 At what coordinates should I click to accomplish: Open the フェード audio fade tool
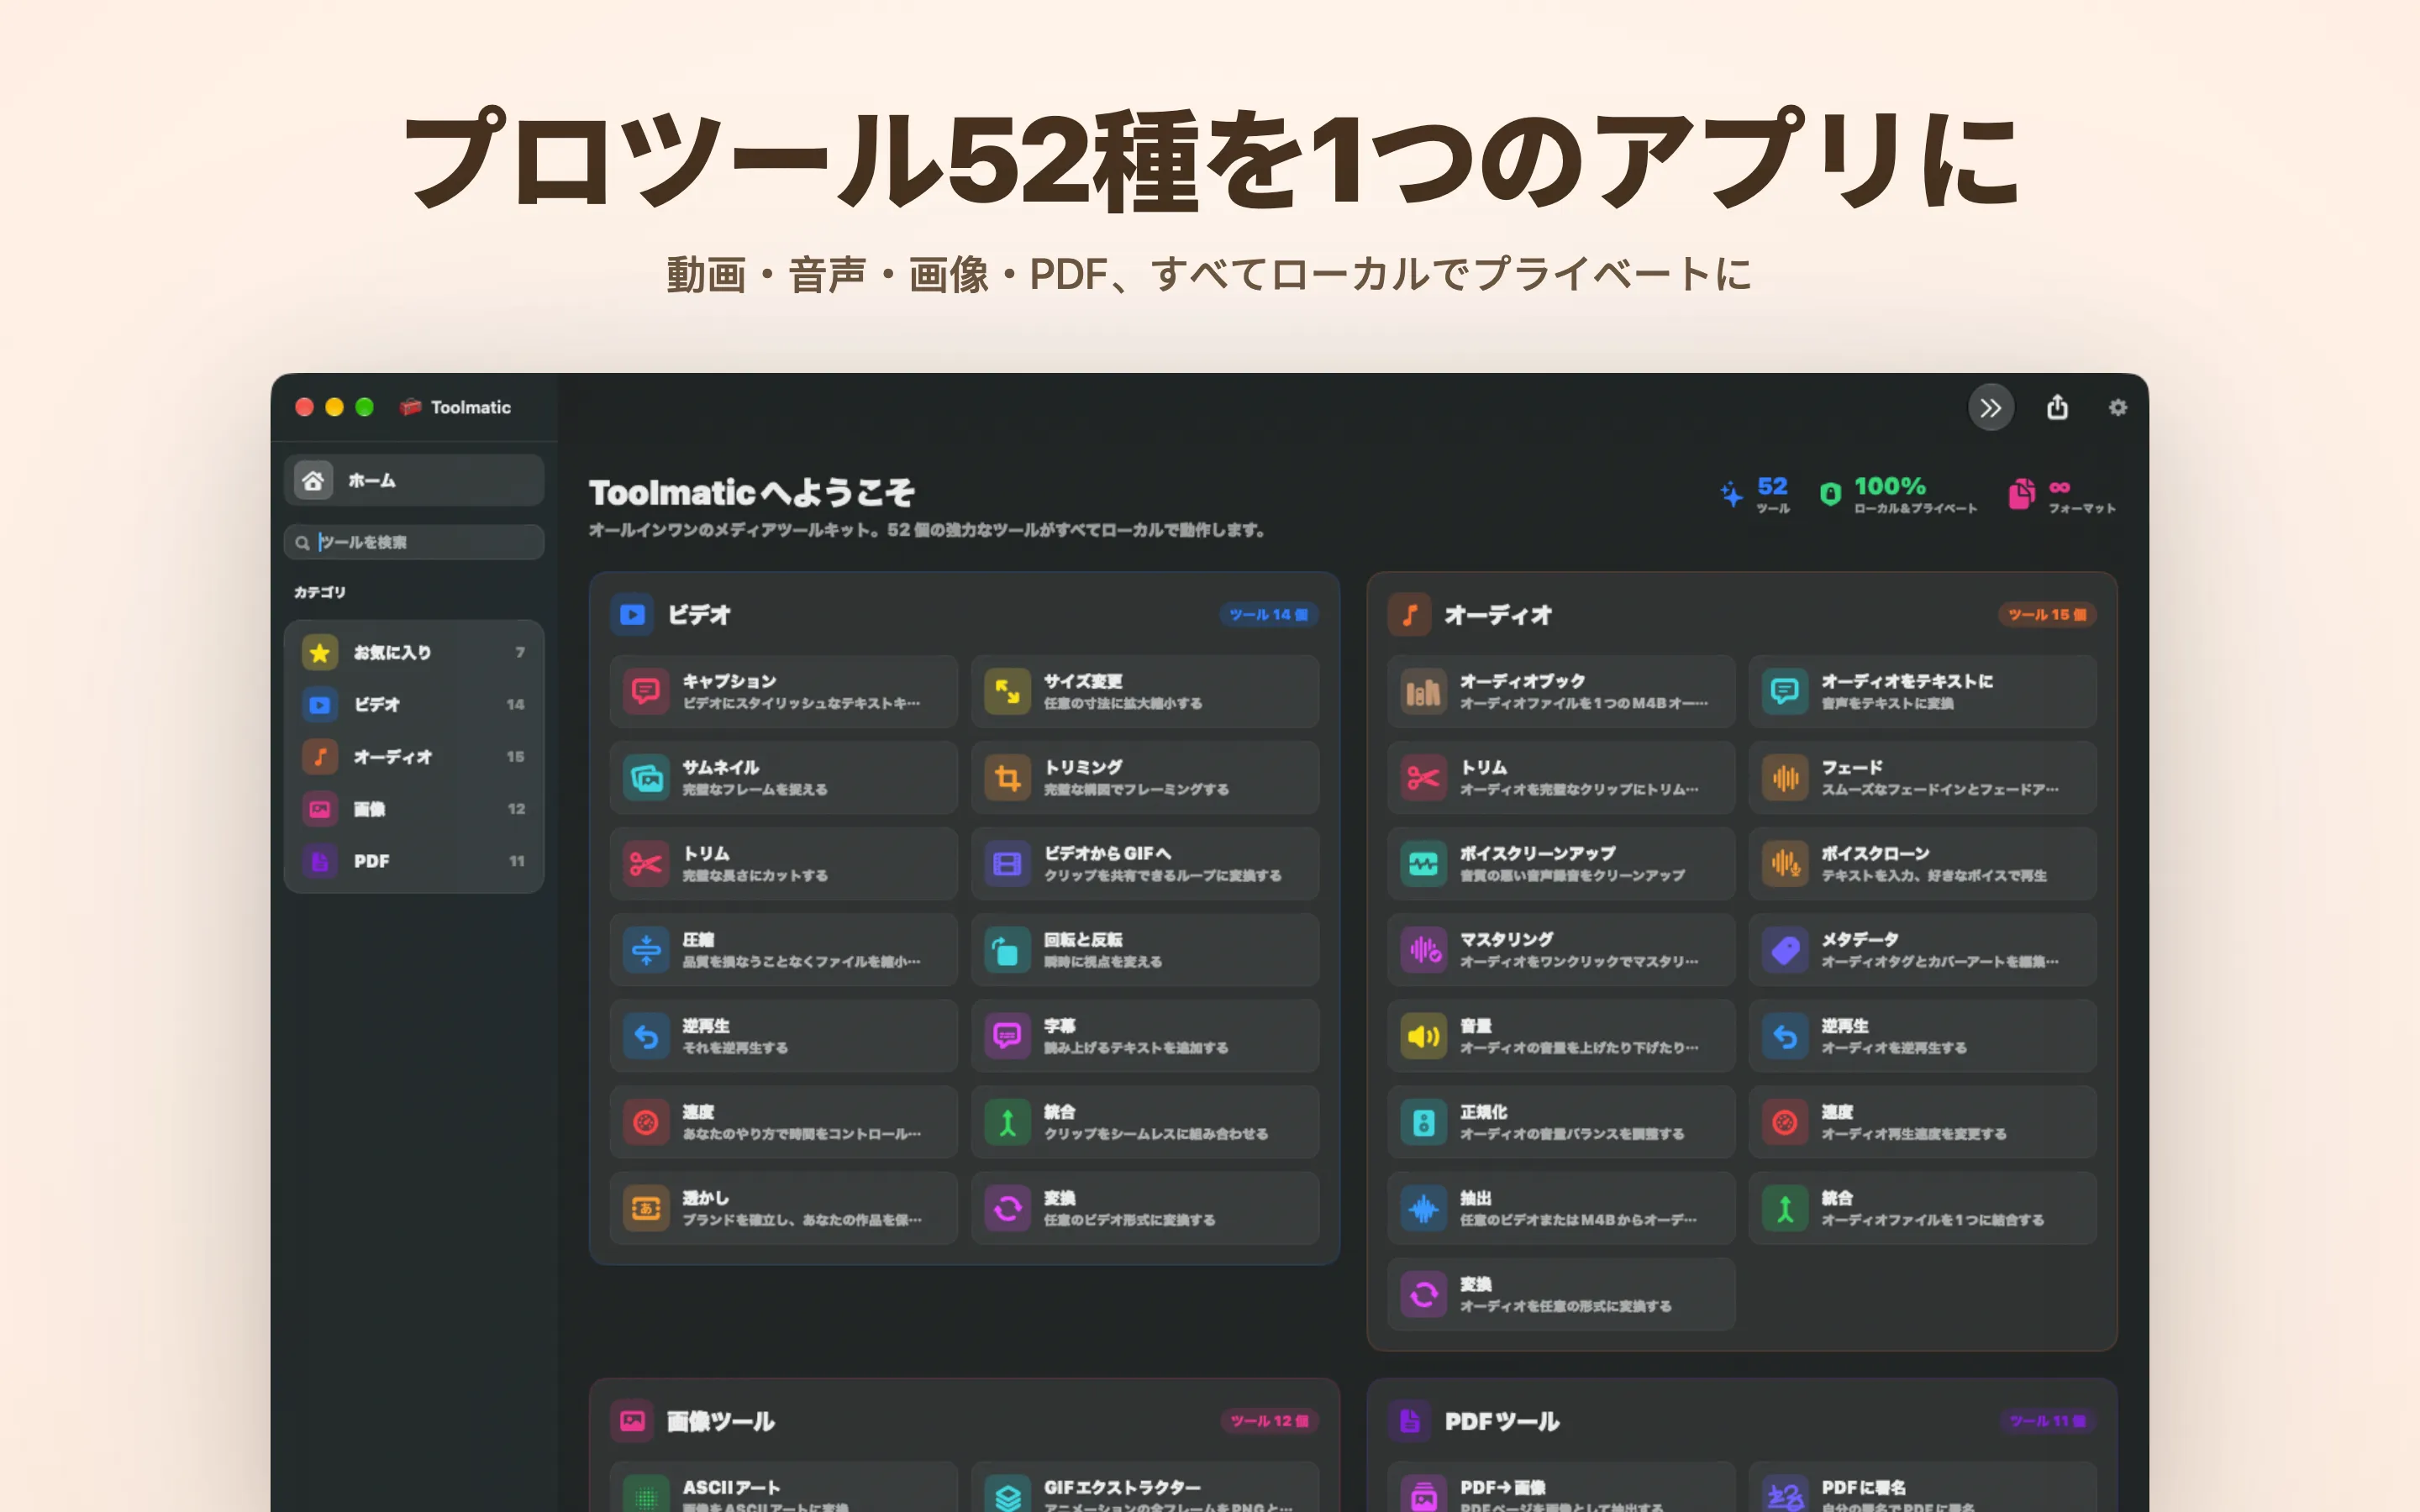tap(1922, 777)
